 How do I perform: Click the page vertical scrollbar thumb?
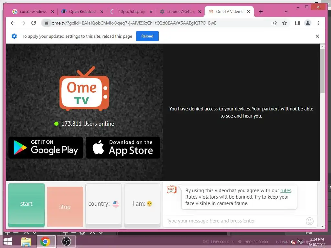pos(322,71)
